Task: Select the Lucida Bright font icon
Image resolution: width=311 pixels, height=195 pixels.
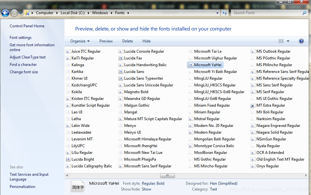Action: (68, 159)
